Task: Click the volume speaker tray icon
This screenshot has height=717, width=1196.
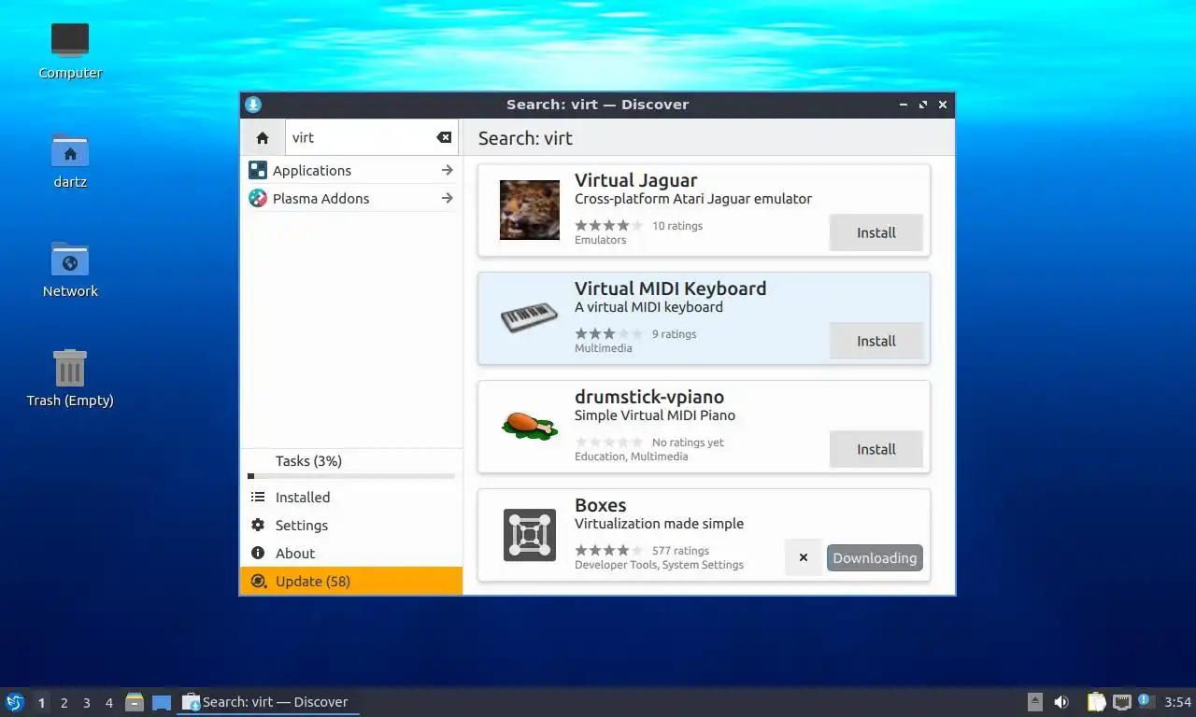Action: [x=1061, y=702]
